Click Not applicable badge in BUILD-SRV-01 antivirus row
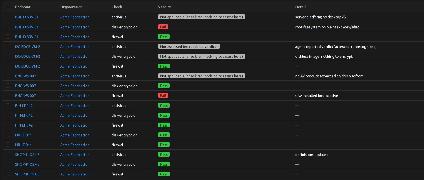This screenshot has width=424, height=180. point(202,17)
